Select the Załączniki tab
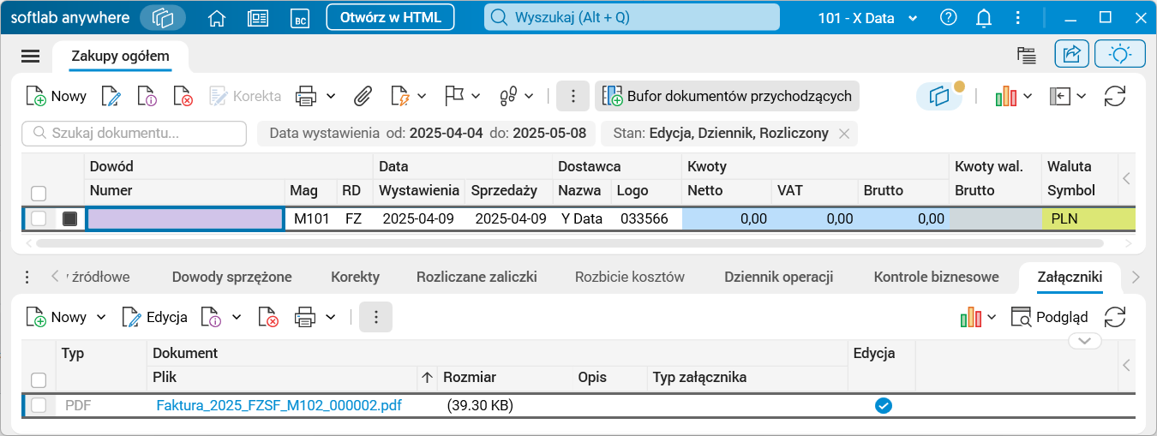The width and height of the screenshot is (1157, 436). click(x=1069, y=277)
